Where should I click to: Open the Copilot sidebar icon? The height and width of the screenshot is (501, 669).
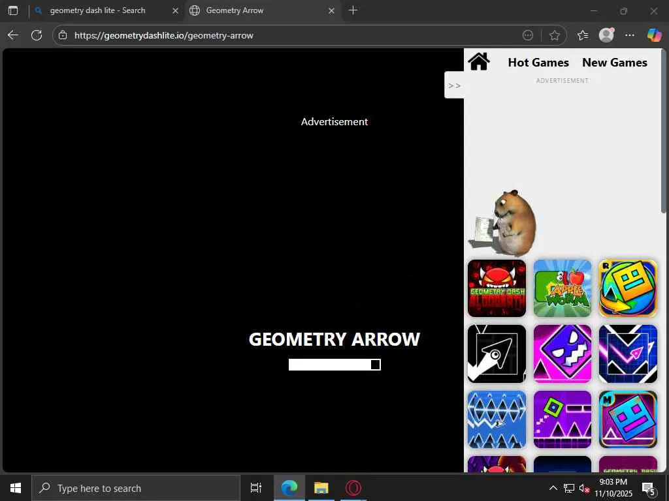654,35
